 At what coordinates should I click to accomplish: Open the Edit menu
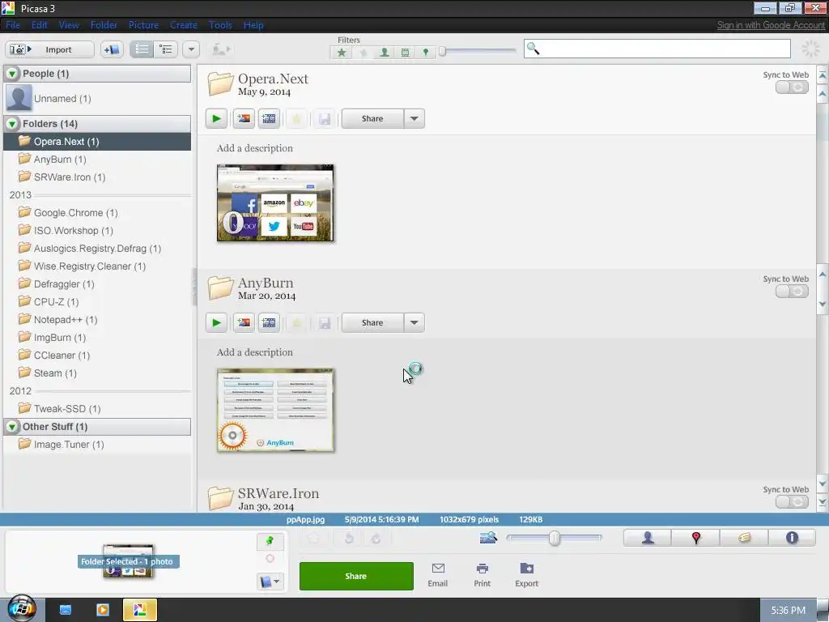point(39,25)
